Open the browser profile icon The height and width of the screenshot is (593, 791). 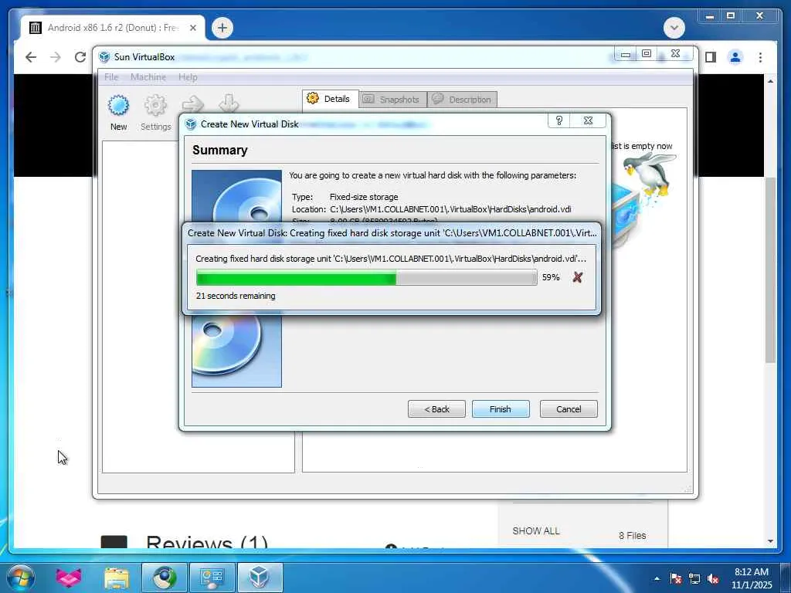coord(735,57)
